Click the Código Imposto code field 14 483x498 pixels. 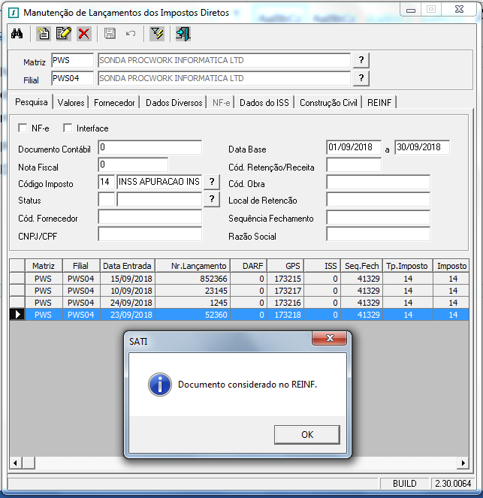point(106,182)
